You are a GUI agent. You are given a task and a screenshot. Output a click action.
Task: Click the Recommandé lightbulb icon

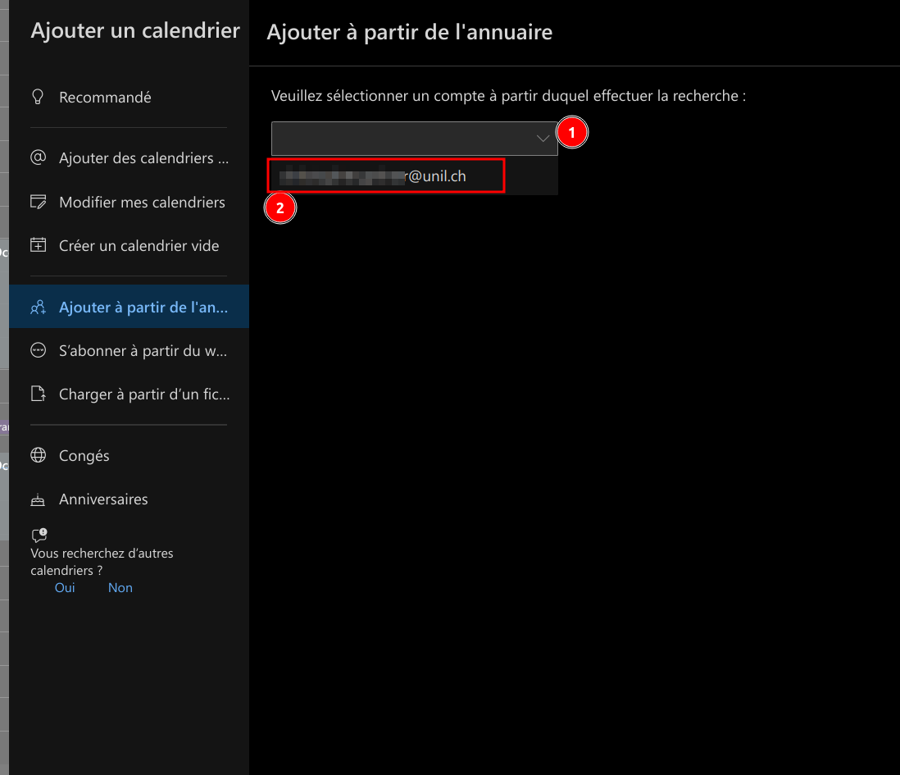38,97
